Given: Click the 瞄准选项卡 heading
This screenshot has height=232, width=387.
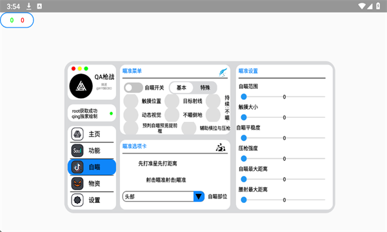Looking at the screenshot, I should tap(135, 146).
